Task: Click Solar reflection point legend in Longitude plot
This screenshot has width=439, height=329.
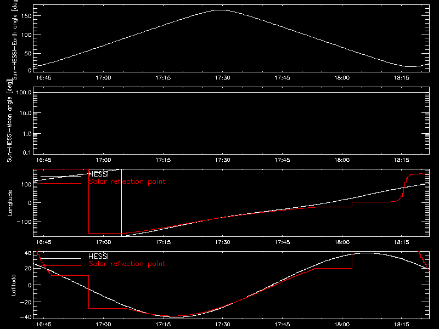Action: click(x=127, y=181)
